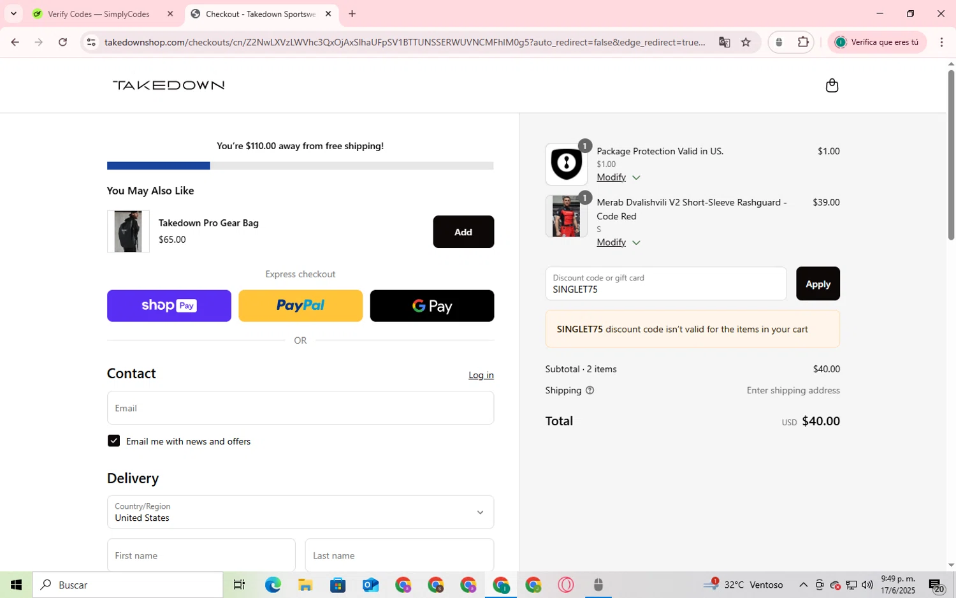
Task: Focus the Last name field
Action: (x=399, y=555)
